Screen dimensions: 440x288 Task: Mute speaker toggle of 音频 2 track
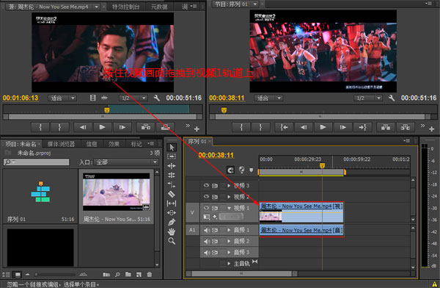click(x=206, y=241)
